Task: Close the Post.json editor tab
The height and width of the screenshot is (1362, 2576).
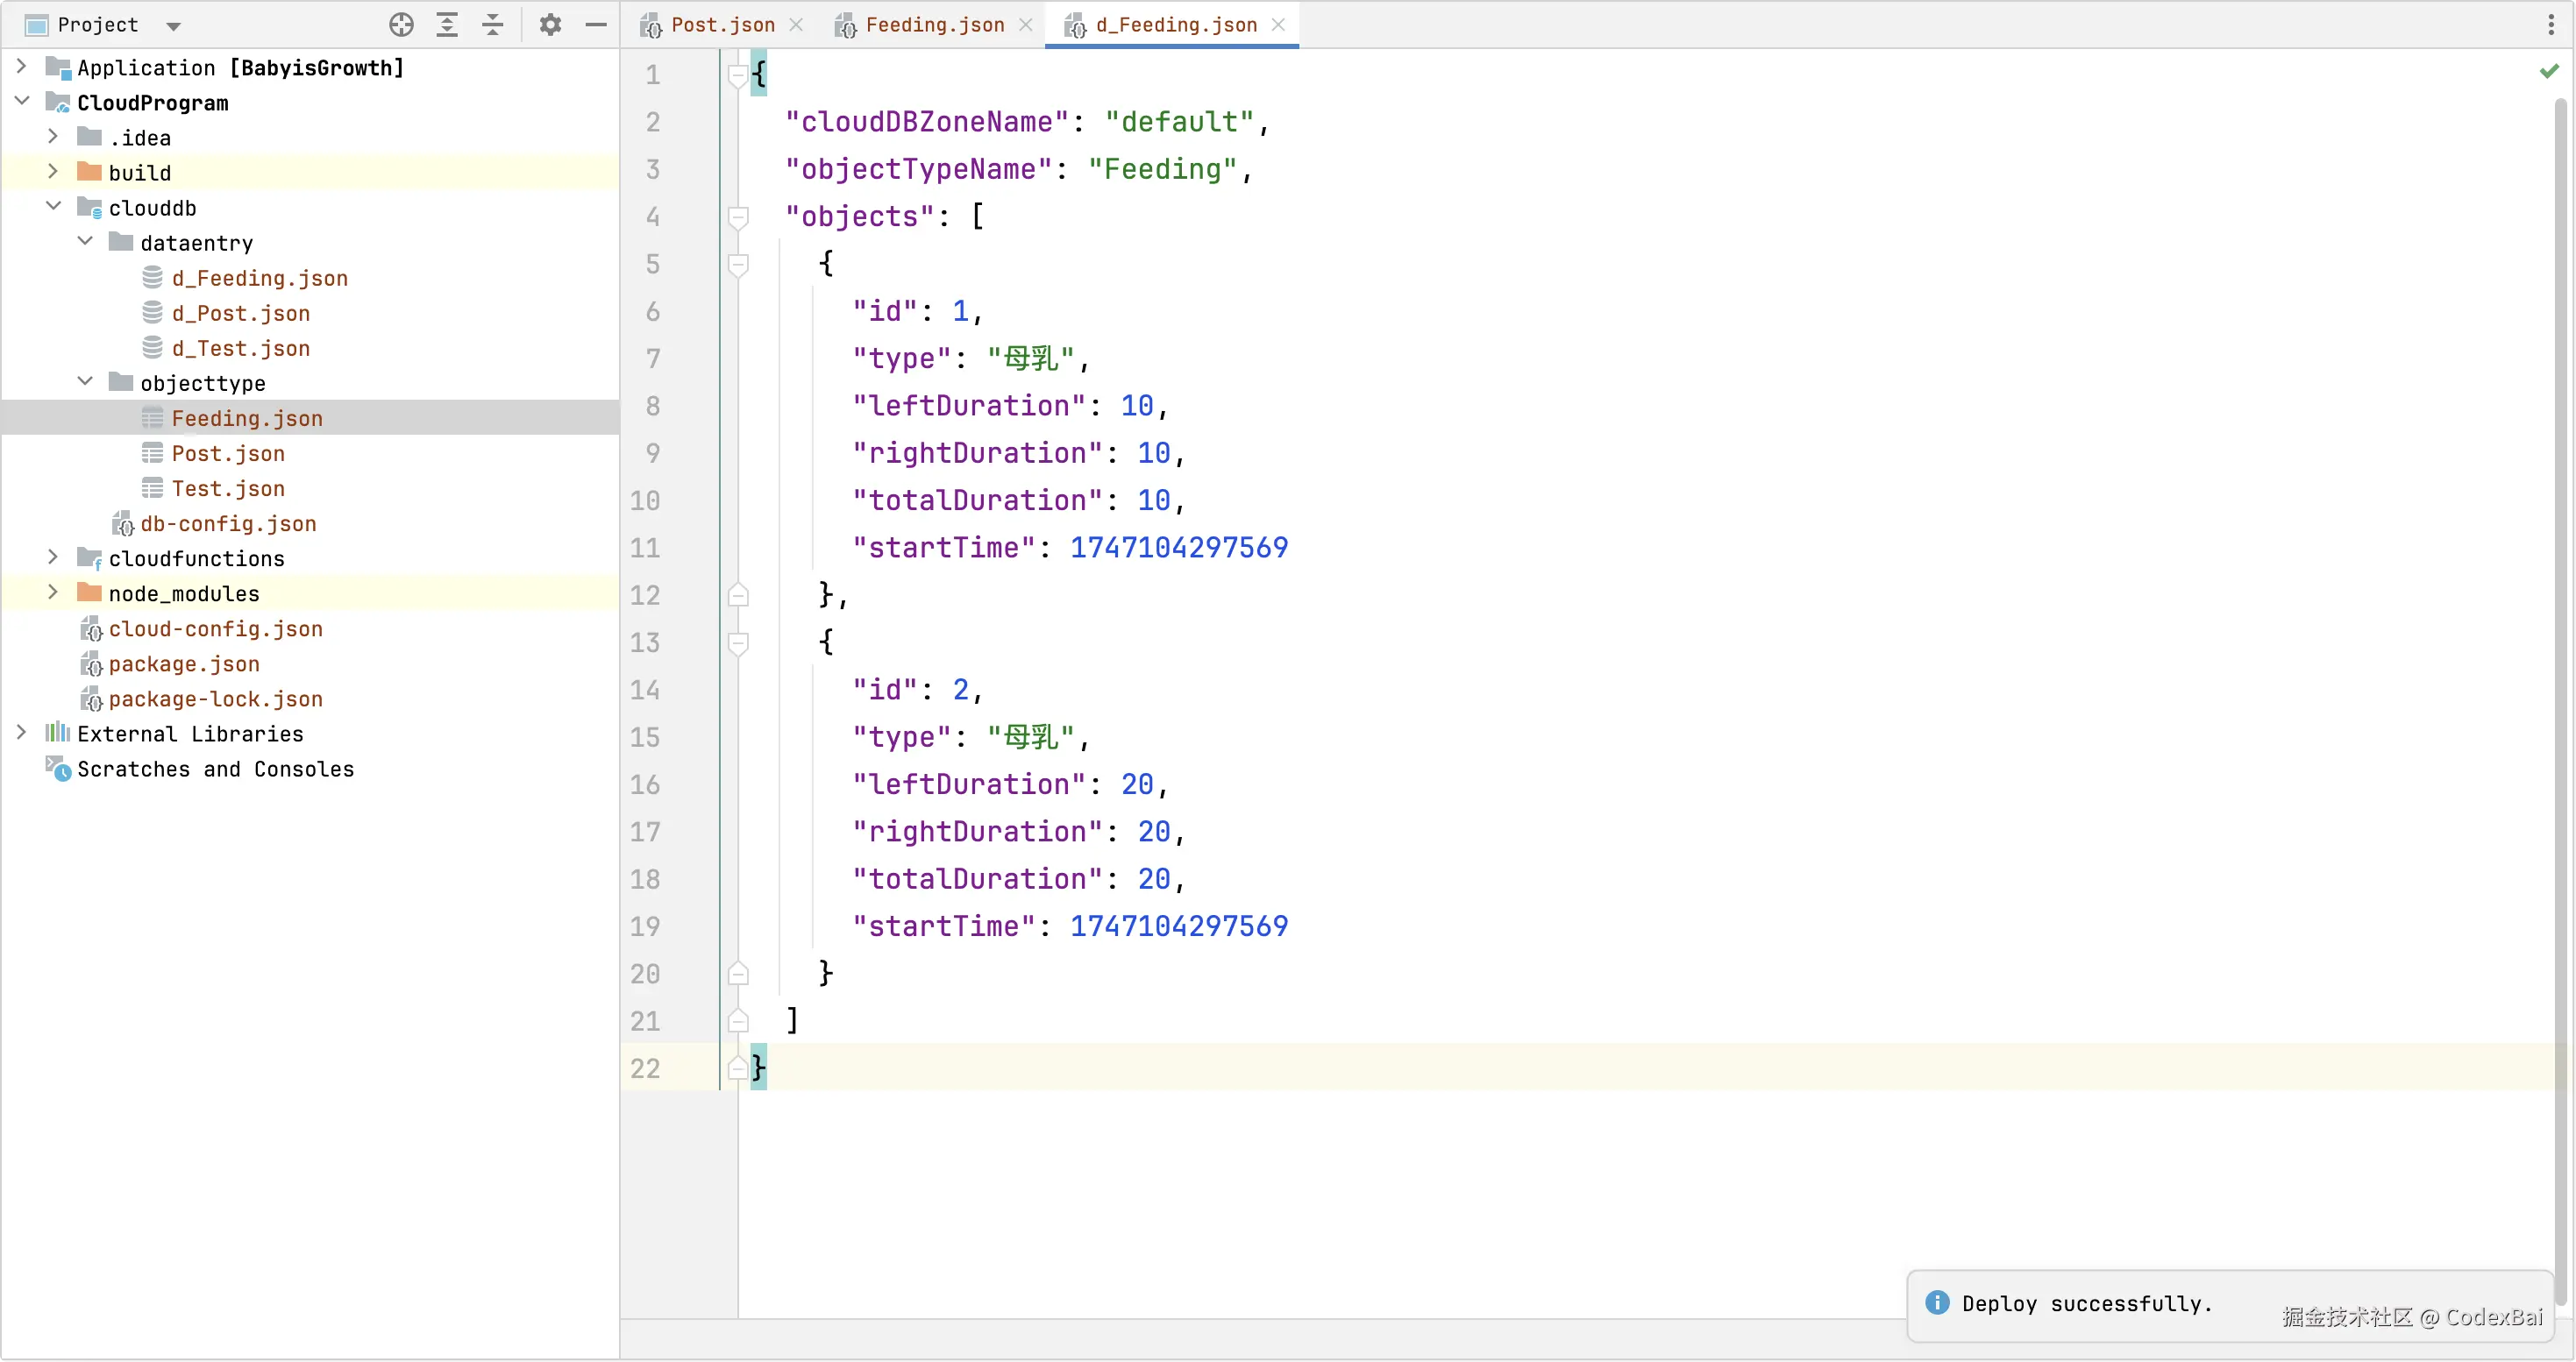Action: 796,25
